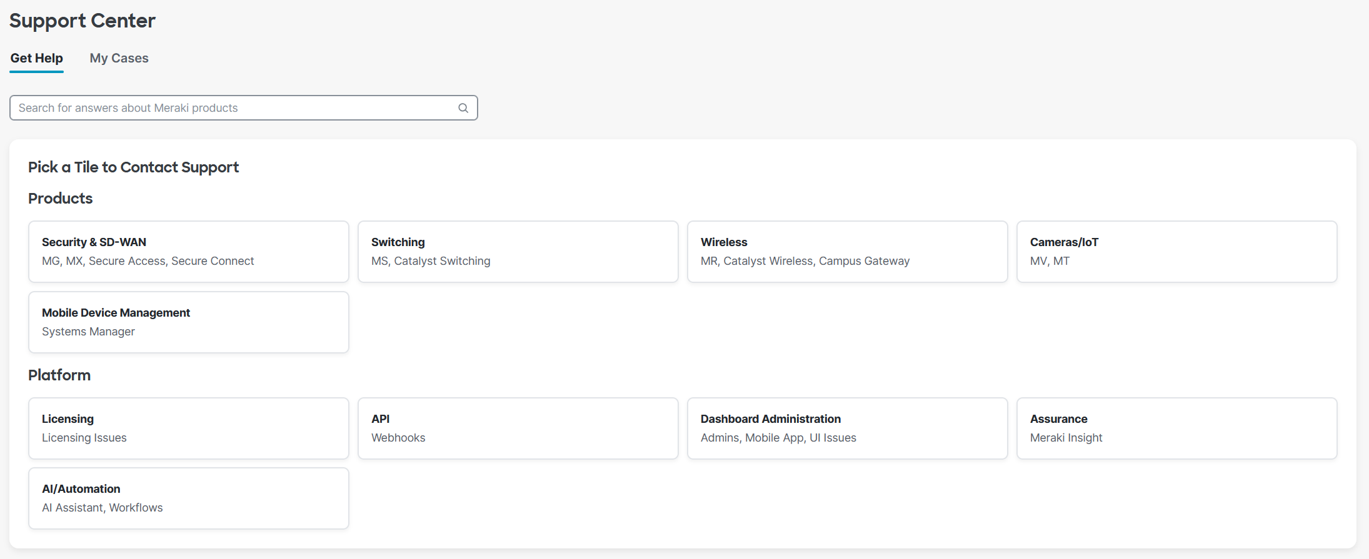Image resolution: width=1369 pixels, height=559 pixels.
Task: Switch to the My Cases tab
Action: 119,58
